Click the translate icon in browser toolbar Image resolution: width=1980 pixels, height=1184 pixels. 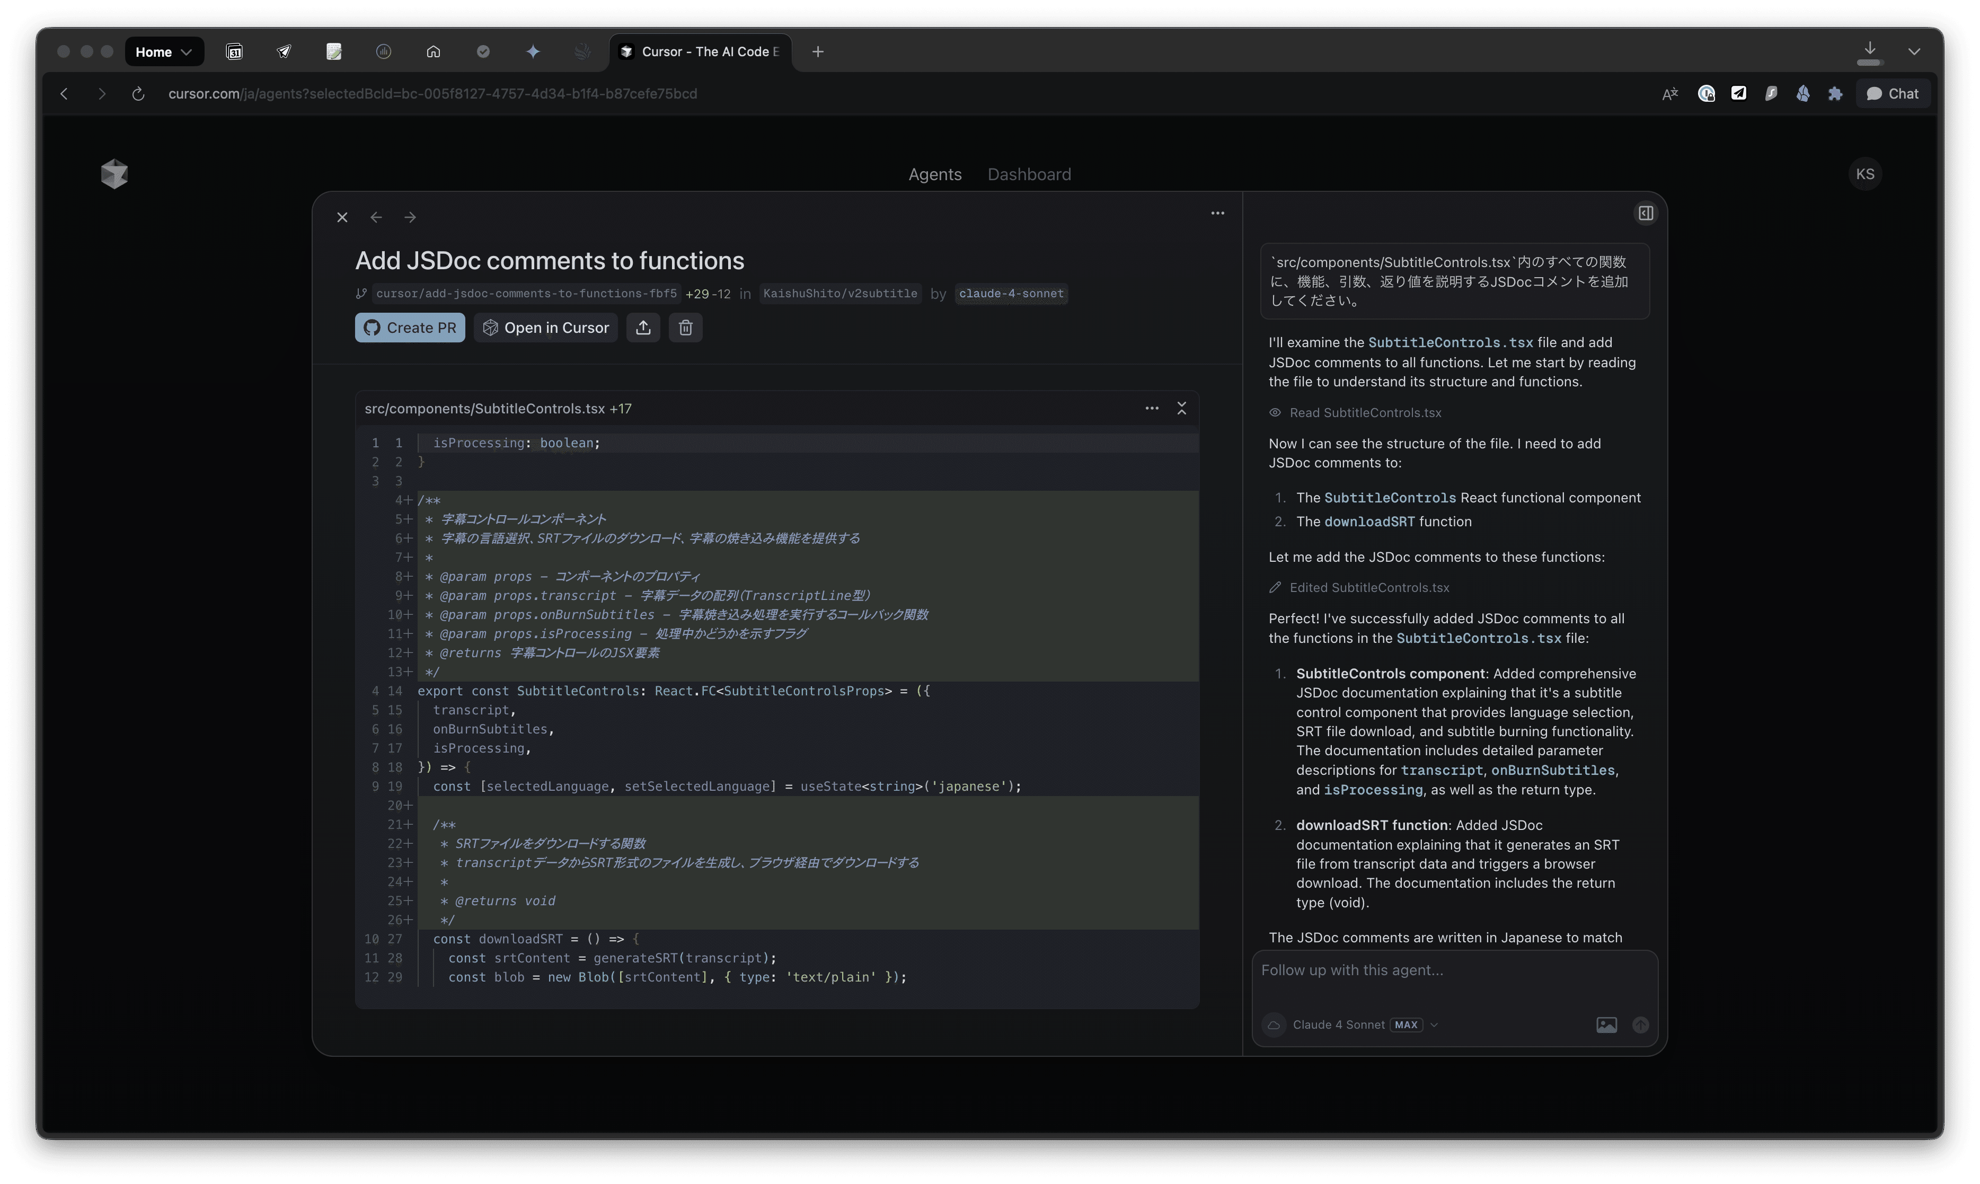click(1669, 94)
